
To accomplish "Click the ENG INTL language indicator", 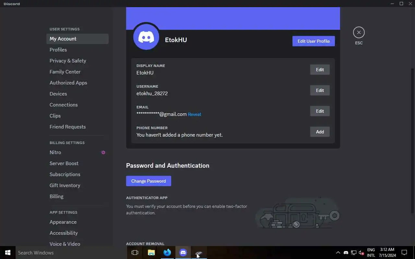I will click(x=371, y=253).
